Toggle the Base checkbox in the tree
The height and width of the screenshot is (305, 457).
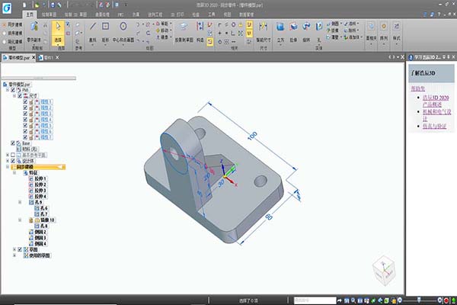(13, 143)
